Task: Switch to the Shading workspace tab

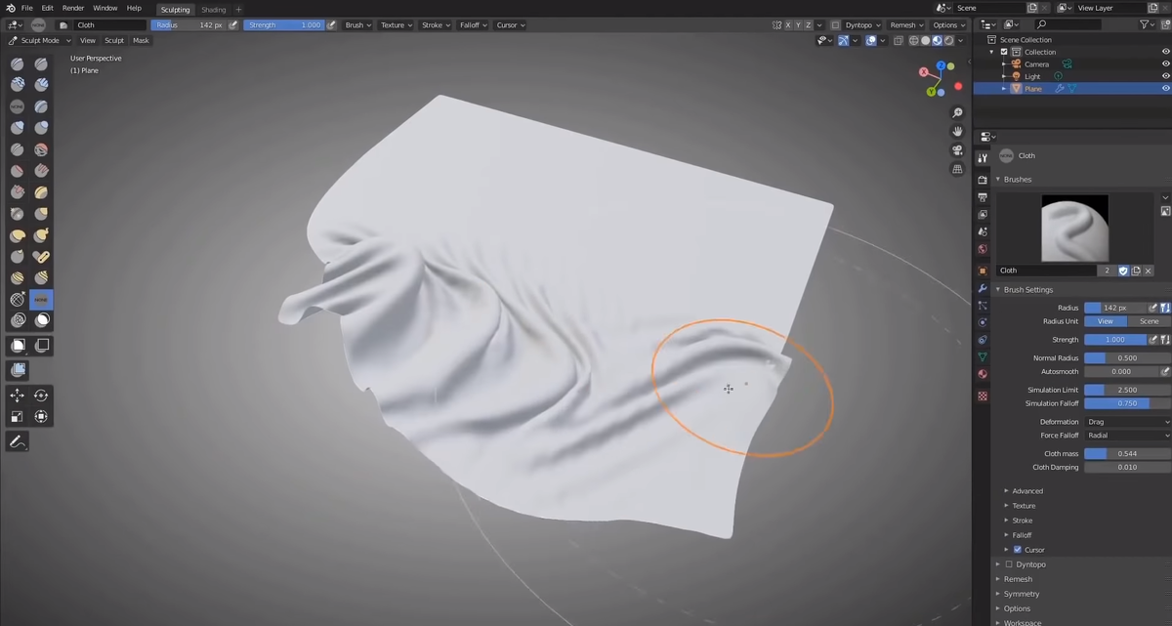Action: pyautogui.click(x=214, y=9)
